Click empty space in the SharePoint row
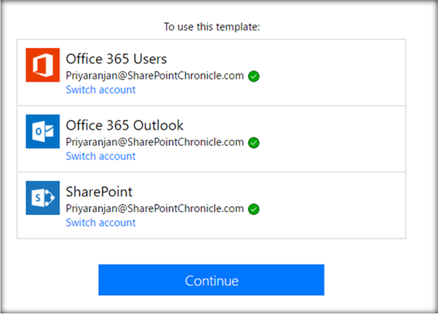The image size is (438, 314). [x=335, y=205]
